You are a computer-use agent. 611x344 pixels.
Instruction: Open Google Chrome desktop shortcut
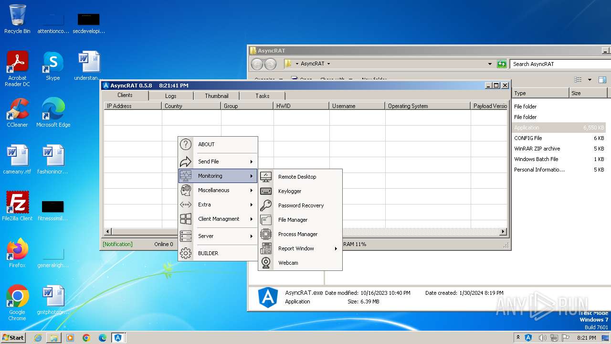coord(17,303)
